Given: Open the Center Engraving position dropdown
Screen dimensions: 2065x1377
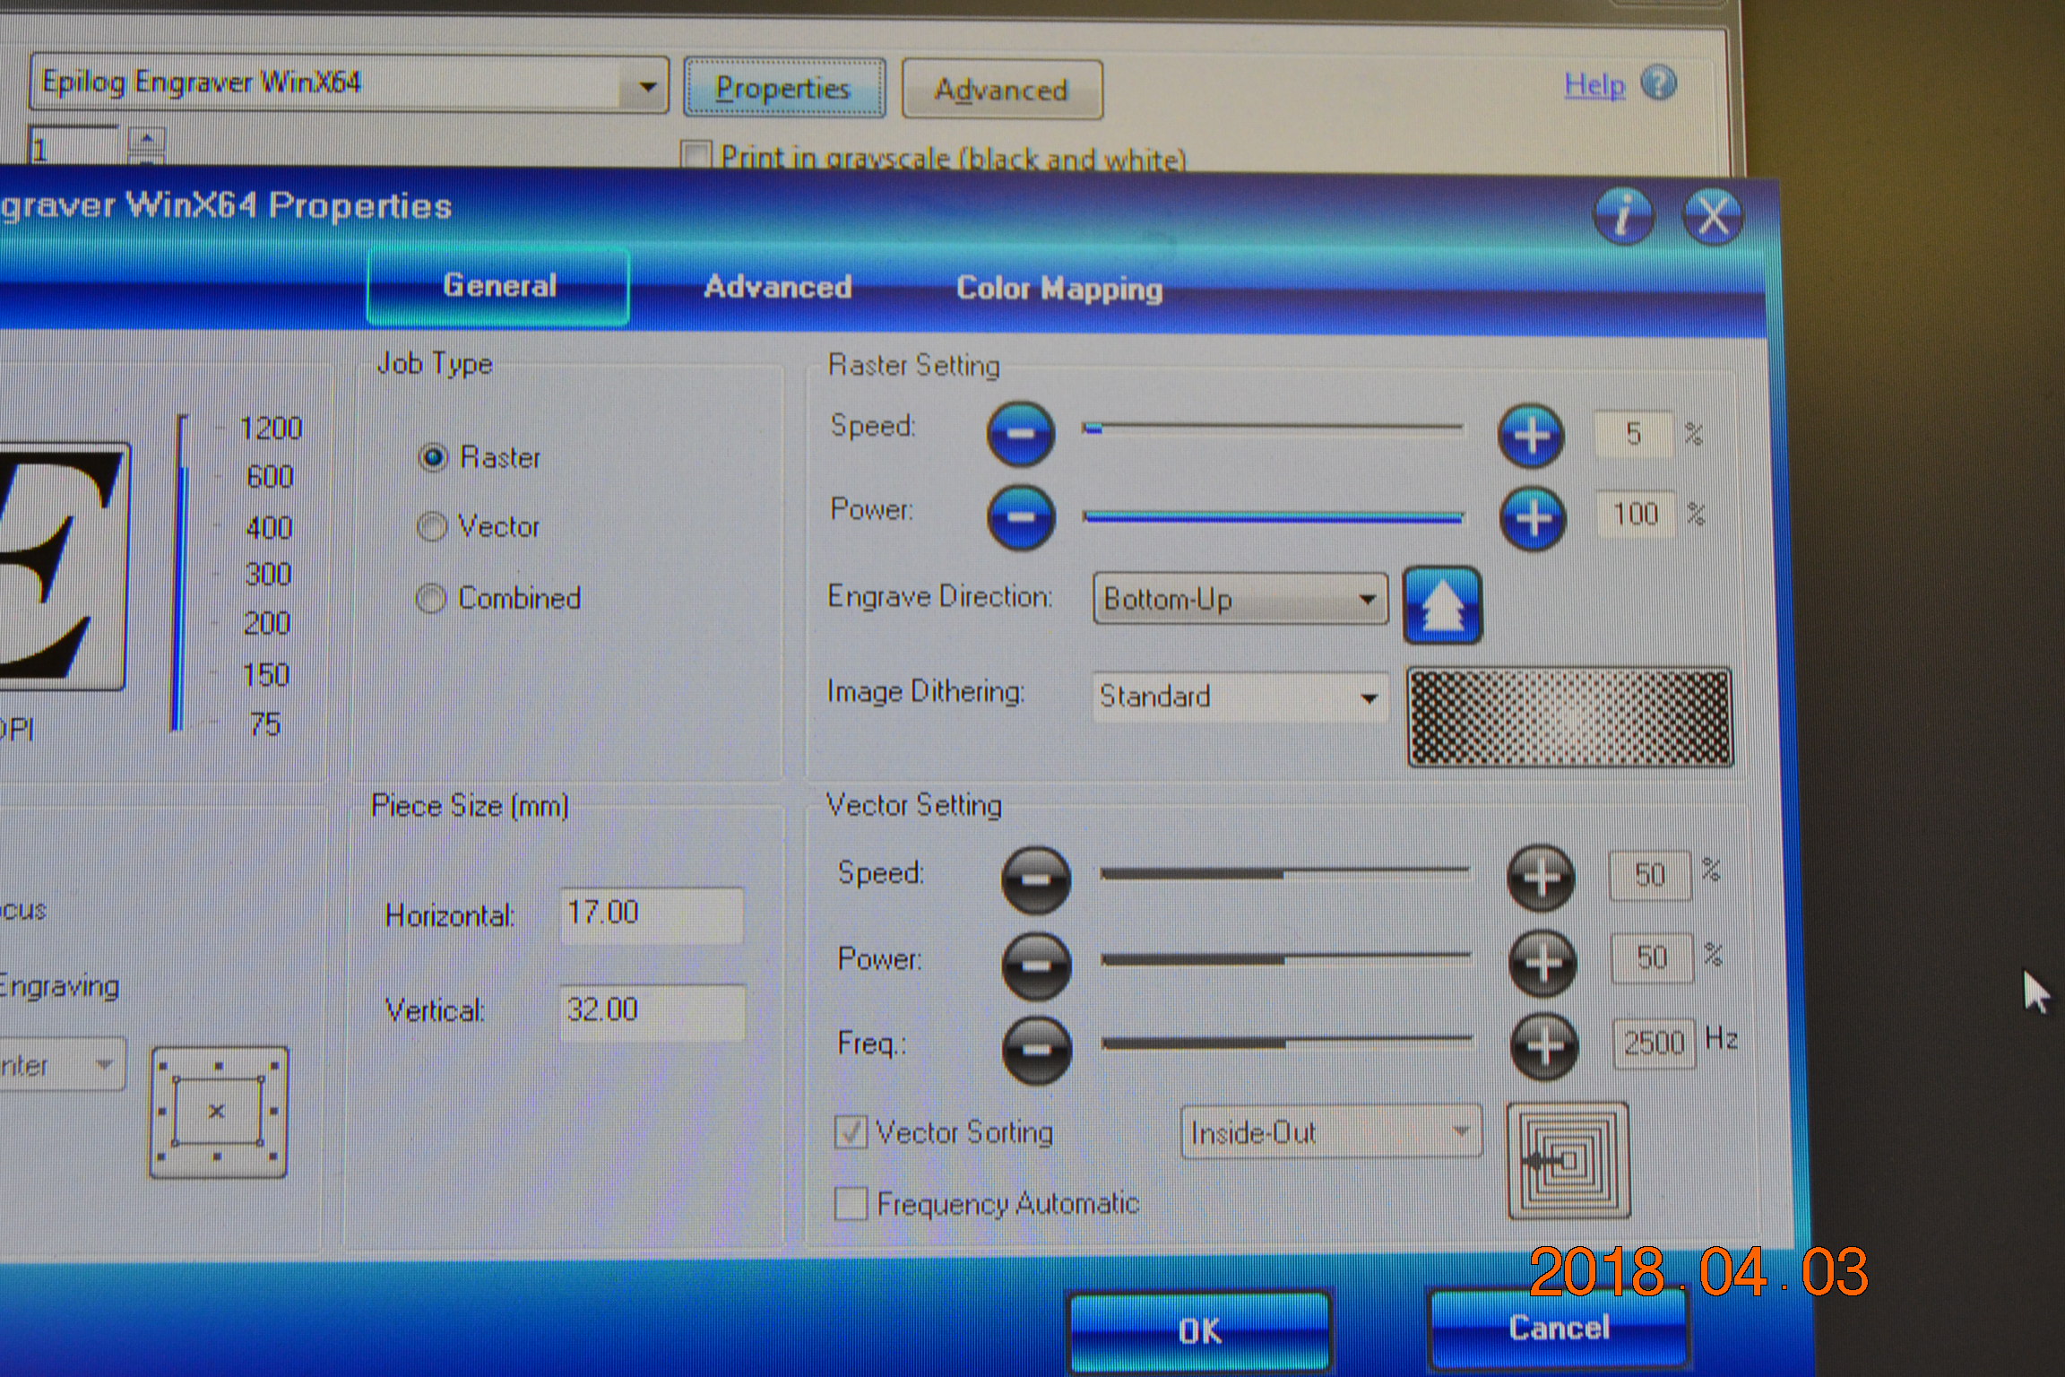Looking at the screenshot, I should tap(63, 1064).
